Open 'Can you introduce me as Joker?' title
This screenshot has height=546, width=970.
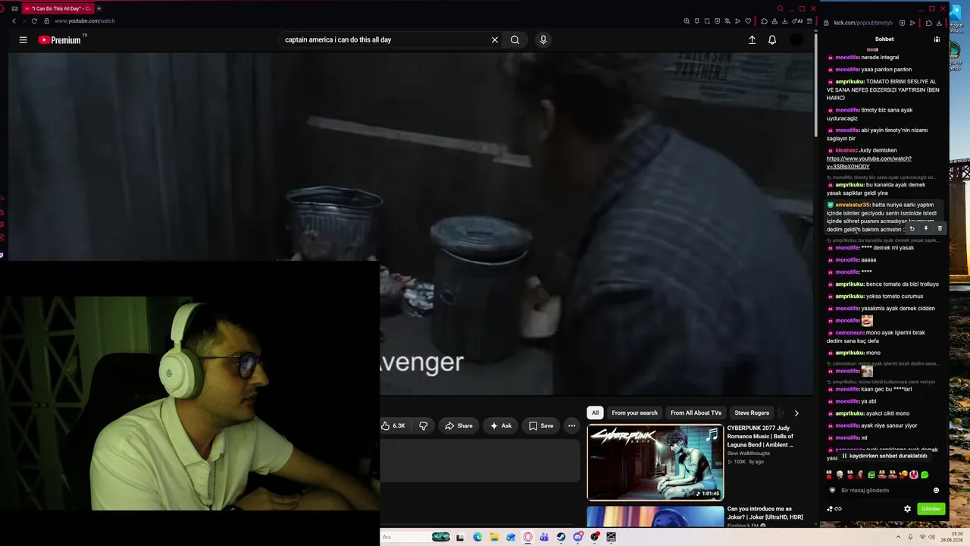point(765,513)
